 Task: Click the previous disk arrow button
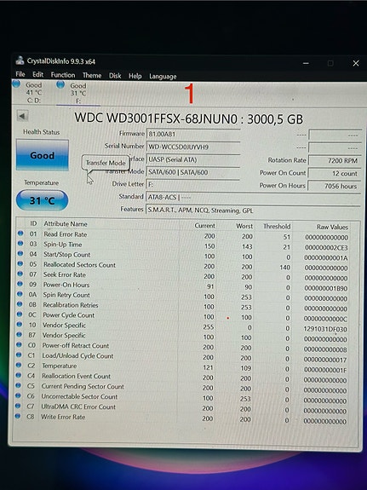[22, 116]
